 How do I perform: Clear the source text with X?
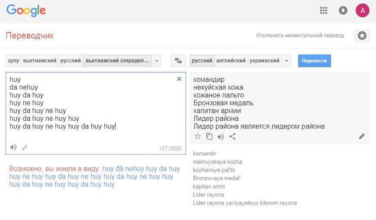179,79
